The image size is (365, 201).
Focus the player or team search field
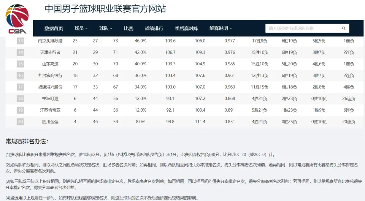click(x=307, y=28)
